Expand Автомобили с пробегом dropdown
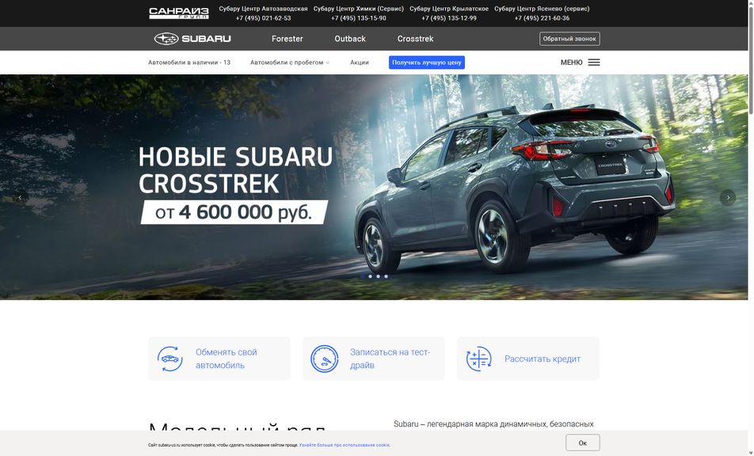Image resolution: width=754 pixels, height=456 pixels. (x=290, y=63)
